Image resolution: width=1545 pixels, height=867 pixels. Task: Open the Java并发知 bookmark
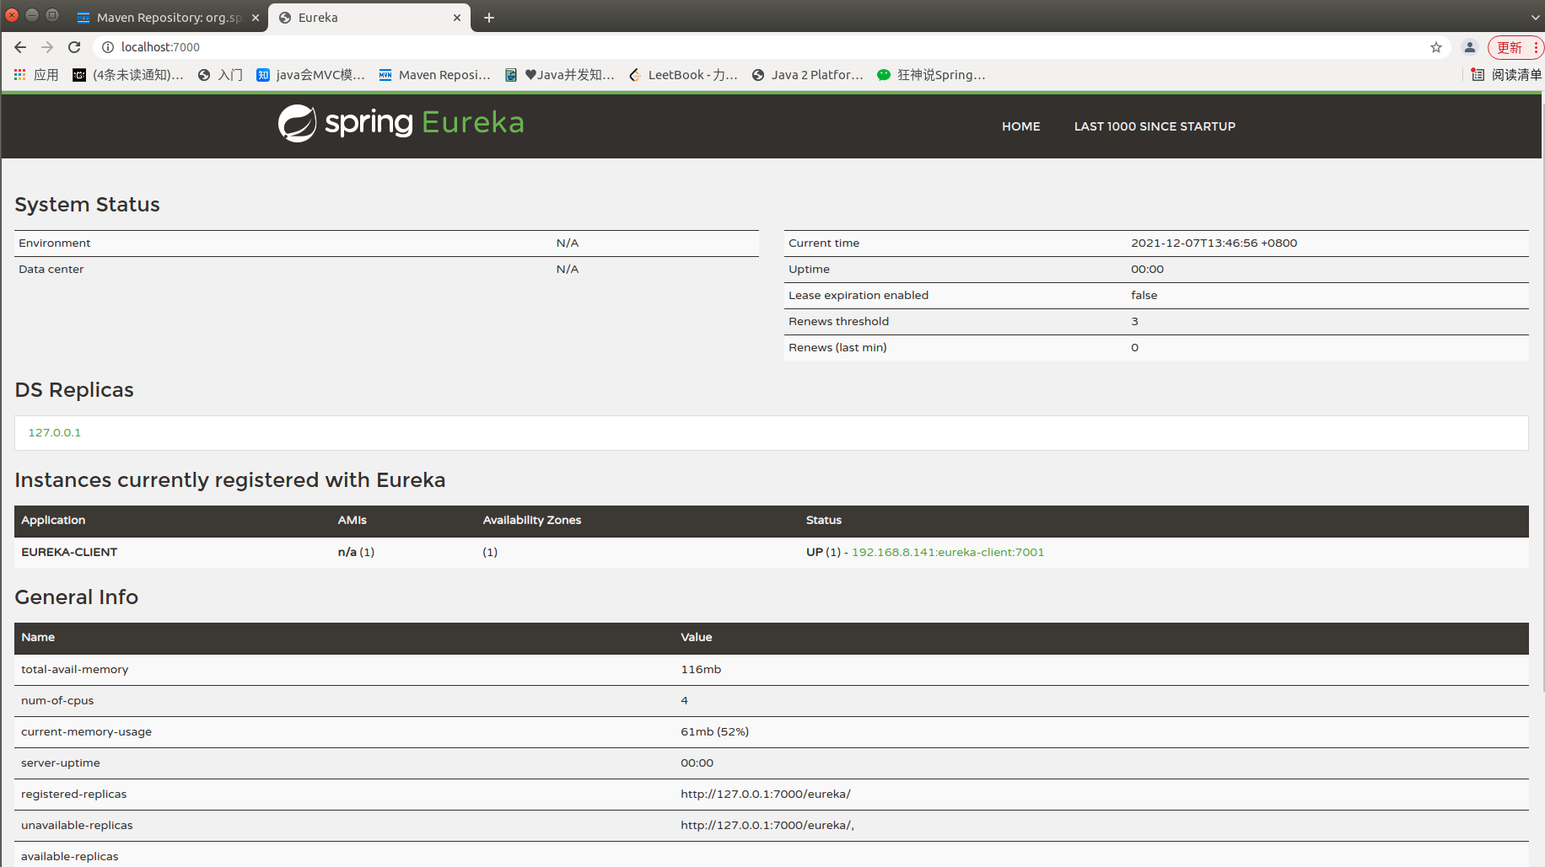pyautogui.click(x=559, y=75)
